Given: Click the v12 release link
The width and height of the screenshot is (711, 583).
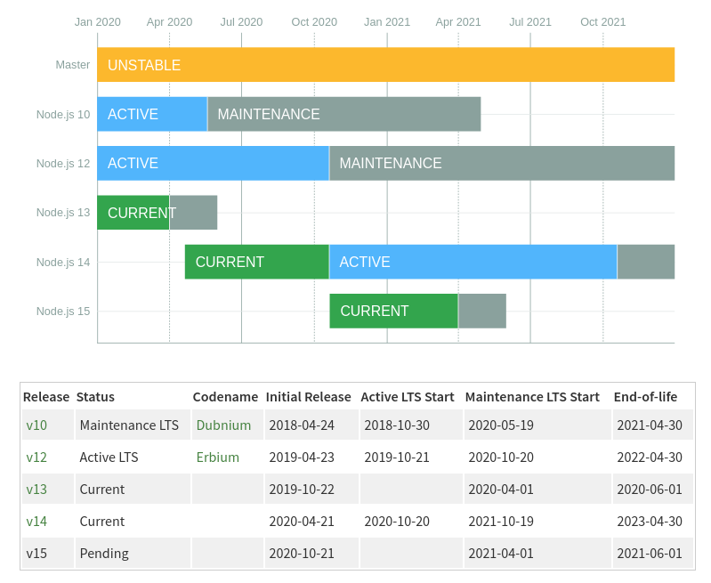Looking at the screenshot, I should 36,457.
